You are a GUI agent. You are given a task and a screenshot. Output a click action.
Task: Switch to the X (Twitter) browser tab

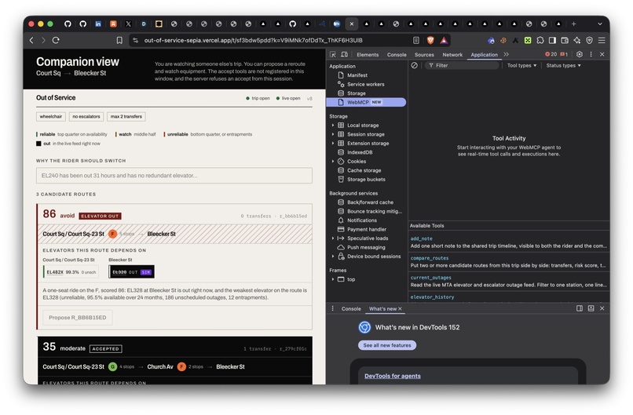pos(128,24)
